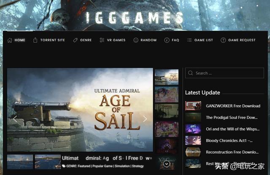Screen dimensions: 270x175
Task: Open the TORRENT SITE menu item
Action: (x=53, y=40)
